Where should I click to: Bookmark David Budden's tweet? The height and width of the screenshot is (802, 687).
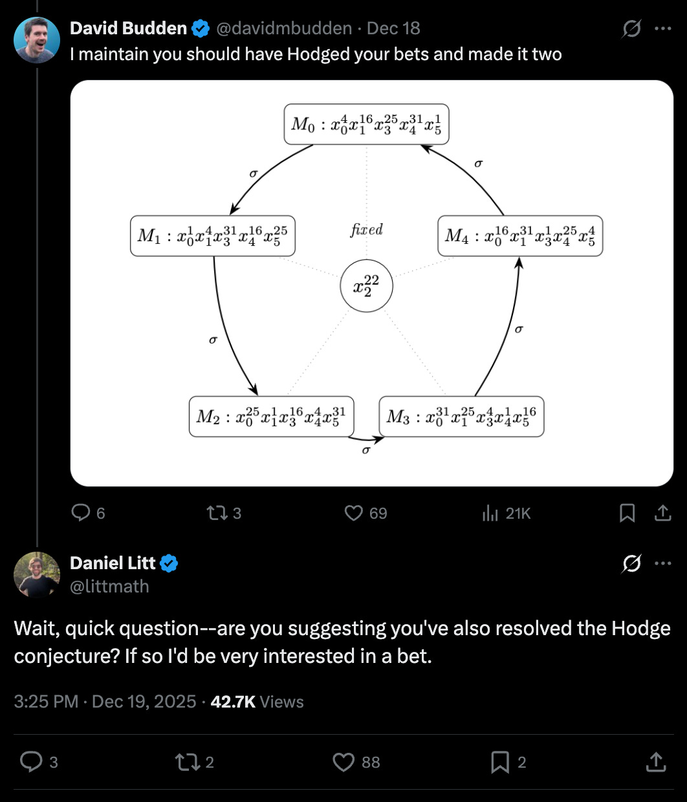(627, 513)
